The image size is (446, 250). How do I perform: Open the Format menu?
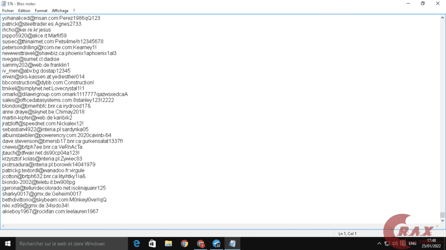tap(41, 11)
